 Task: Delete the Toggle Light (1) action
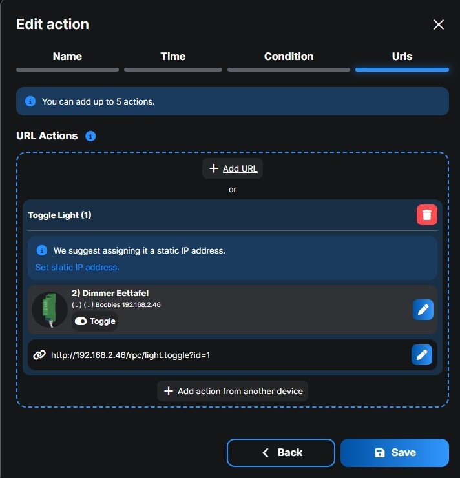pyautogui.click(x=427, y=215)
